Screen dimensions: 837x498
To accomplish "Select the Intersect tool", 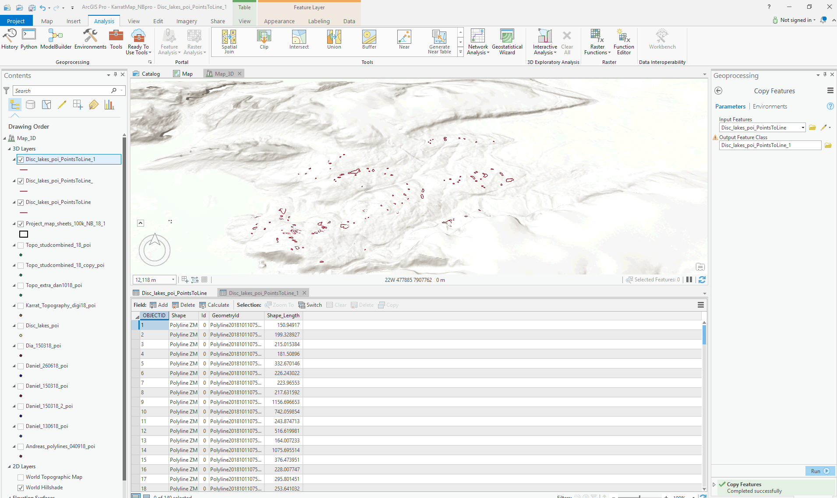I will (299, 40).
